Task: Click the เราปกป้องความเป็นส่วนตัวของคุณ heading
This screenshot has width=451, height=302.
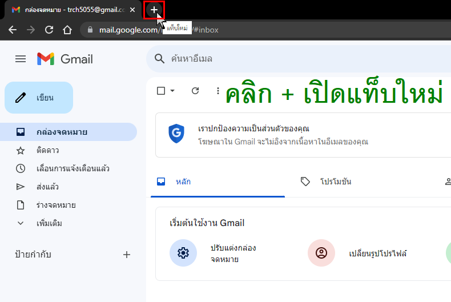Action: (253, 128)
